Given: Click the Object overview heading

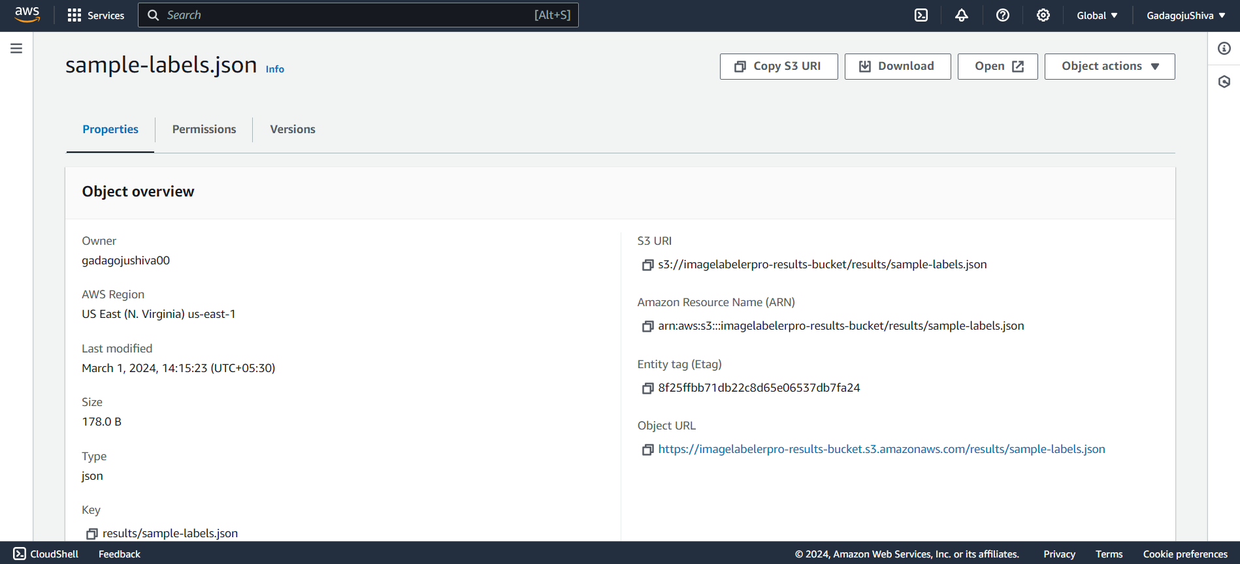Looking at the screenshot, I should [x=138, y=191].
